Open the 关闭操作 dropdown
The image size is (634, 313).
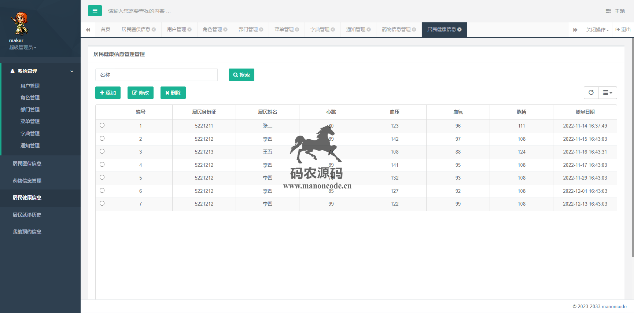[597, 30]
